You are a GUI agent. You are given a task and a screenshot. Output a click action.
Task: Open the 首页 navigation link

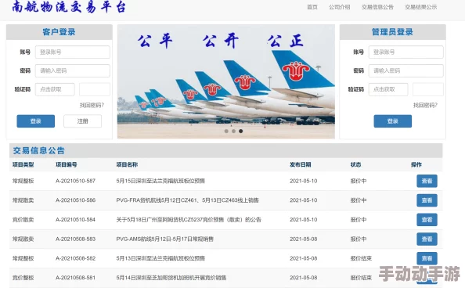[x=312, y=7]
